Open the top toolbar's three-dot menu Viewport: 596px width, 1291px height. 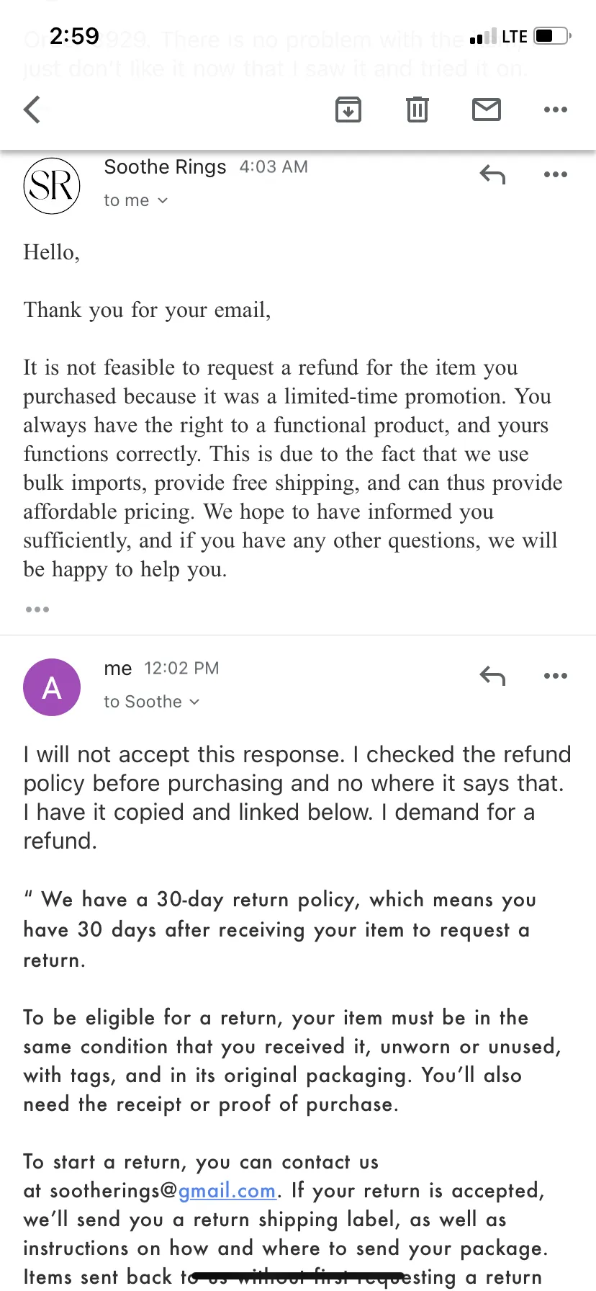pos(556,110)
